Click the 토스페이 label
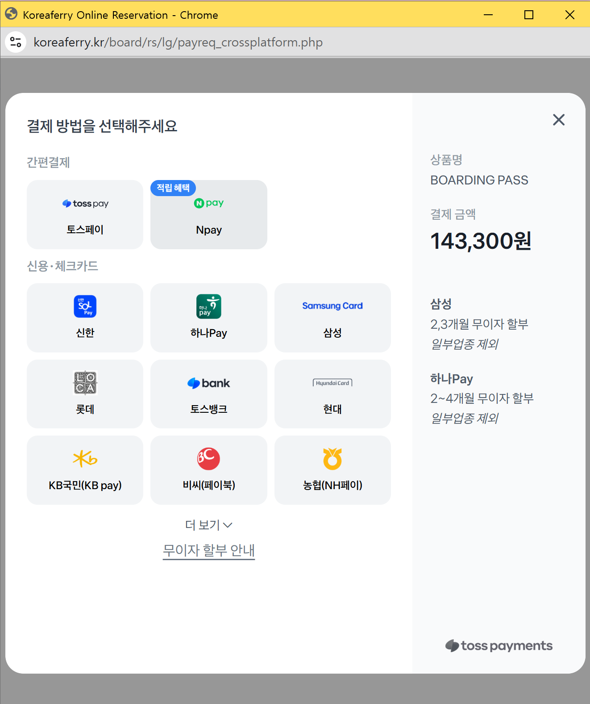 click(x=85, y=230)
